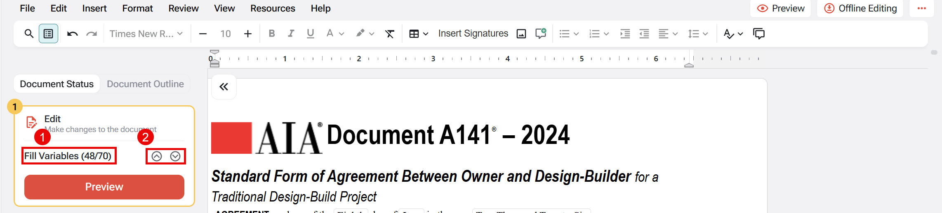Screen dimensions: 942x213
Task: Click Insert Signatures
Action: click(473, 33)
